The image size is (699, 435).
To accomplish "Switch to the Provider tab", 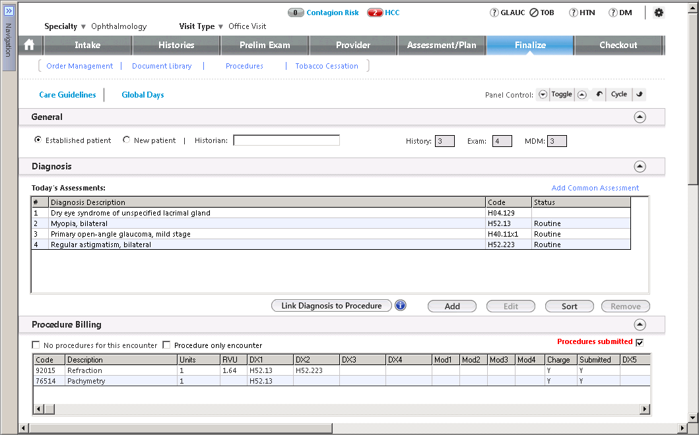I will click(353, 45).
